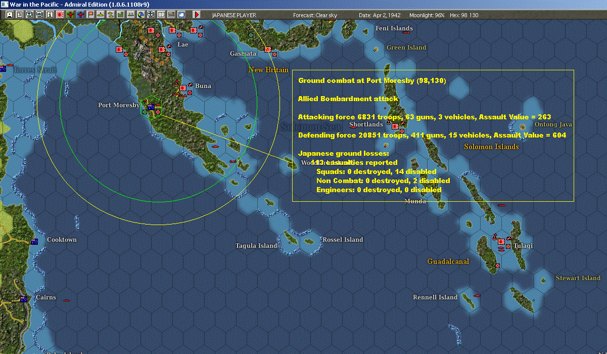
Task: Click the red unit marker at Port Moresby
Action: point(158,112)
